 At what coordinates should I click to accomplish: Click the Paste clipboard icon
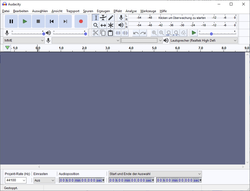[110, 33]
